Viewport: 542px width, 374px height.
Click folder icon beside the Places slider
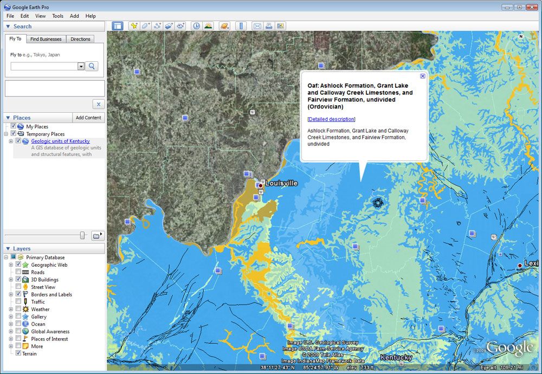click(x=98, y=236)
